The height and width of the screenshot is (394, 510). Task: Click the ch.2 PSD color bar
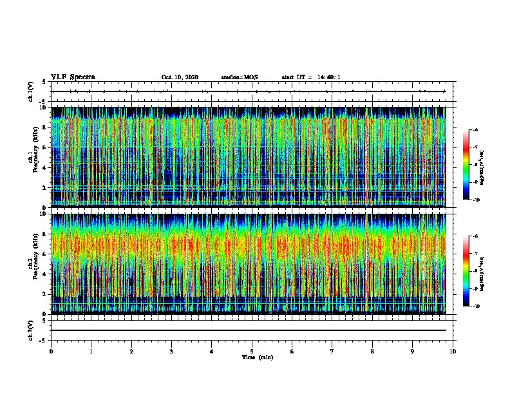pos(466,271)
